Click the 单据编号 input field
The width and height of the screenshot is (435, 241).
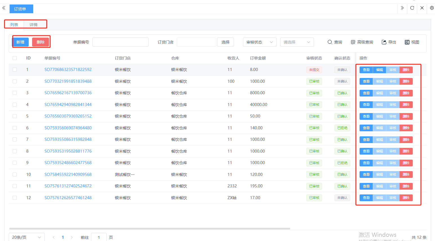(x=120, y=42)
